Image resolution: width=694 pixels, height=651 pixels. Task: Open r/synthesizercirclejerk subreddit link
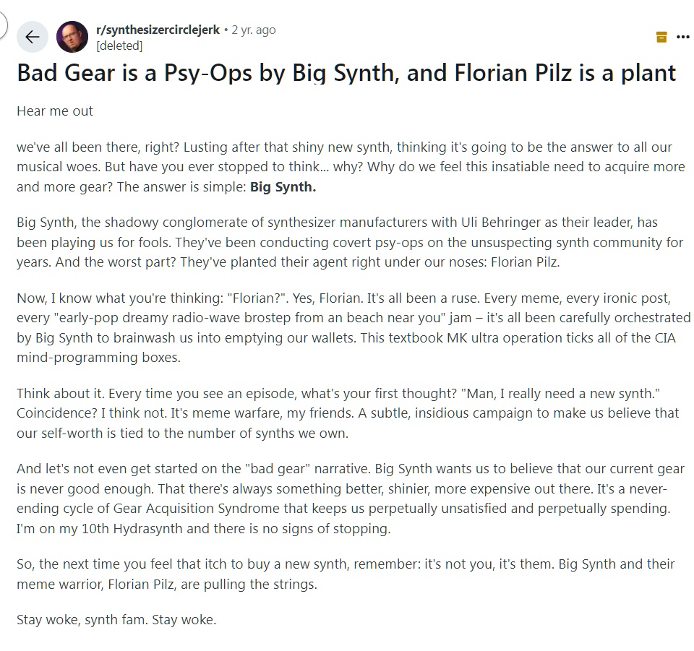(x=158, y=30)
